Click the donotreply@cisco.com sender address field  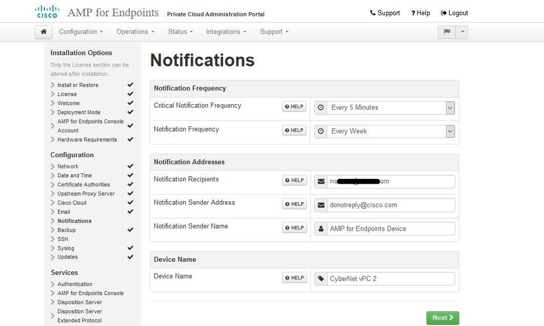click(x=391, y=205)
